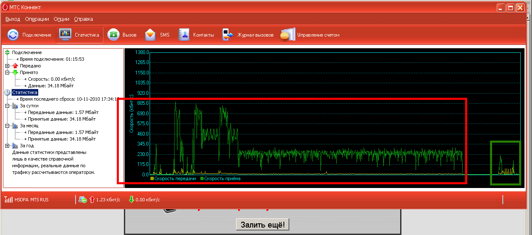Open the Статистика toolbar section
This screenshot has width=532, height=235.
[x=79, y=35]
